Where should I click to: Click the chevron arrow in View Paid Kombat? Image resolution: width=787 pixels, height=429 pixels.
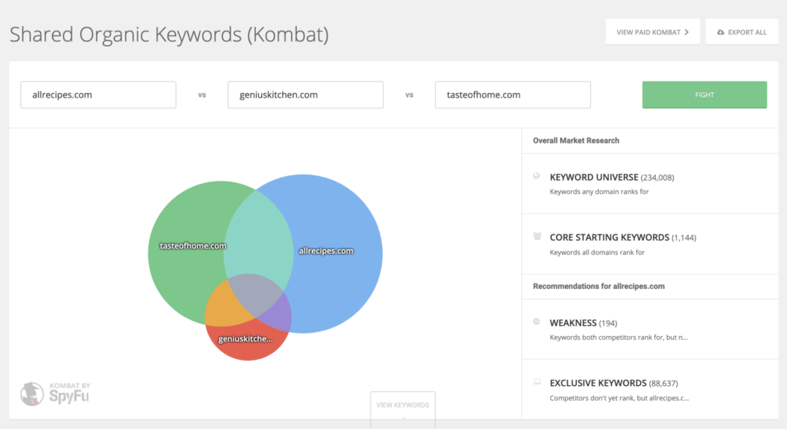click(686, 32)
